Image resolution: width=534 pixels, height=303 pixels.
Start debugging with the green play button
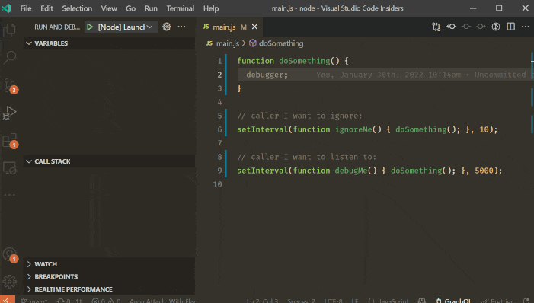click(x=90, y=27)
